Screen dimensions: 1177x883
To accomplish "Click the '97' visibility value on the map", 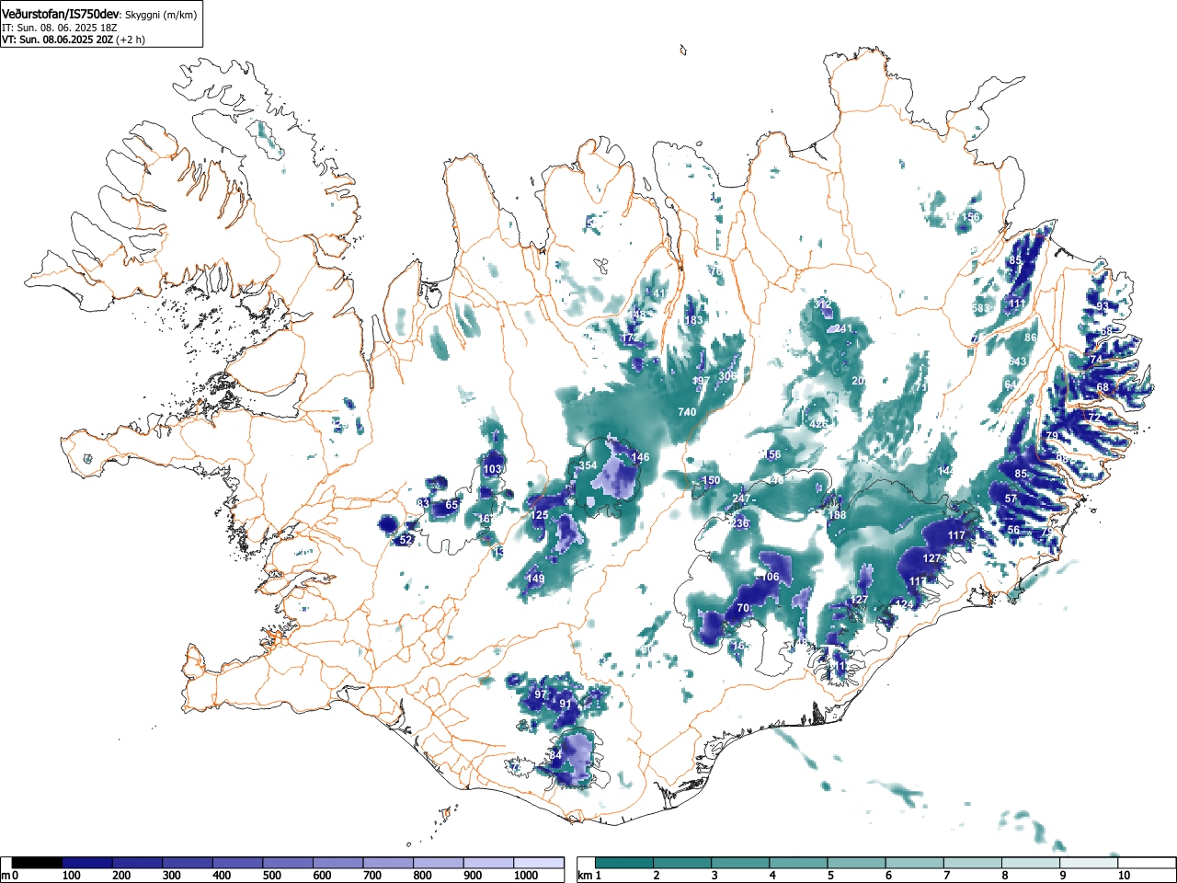I will coord(541,694).
